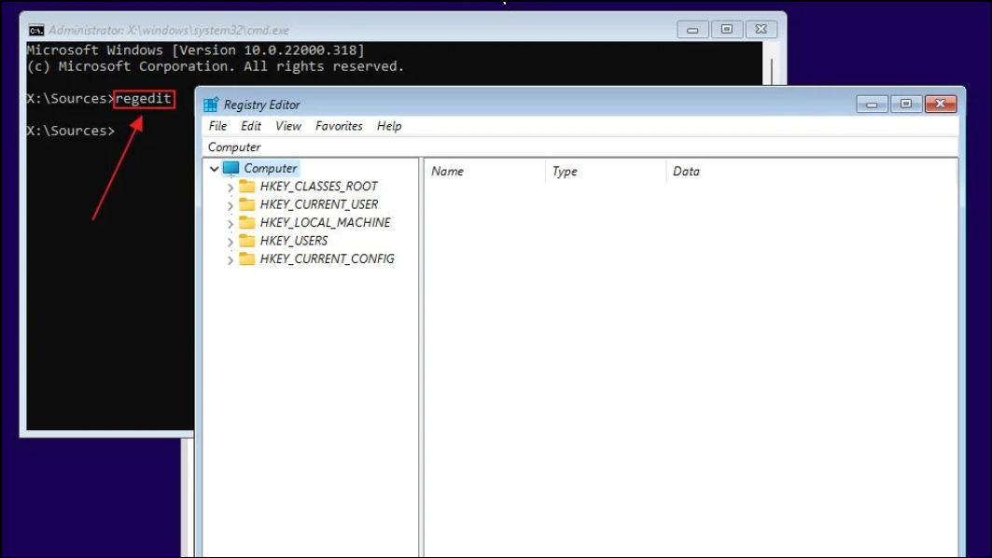Screen dimensions: 992x558
Task: Click the HKEY_LOCAL_MACHINE folder icon
Action: pyautogui.click(x=247, y=222)
